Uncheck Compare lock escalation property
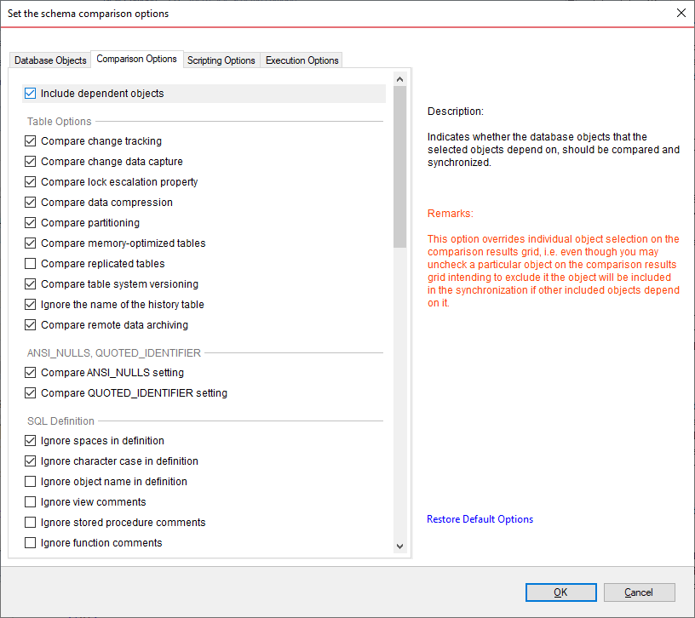695x618 pixels. 31,182
